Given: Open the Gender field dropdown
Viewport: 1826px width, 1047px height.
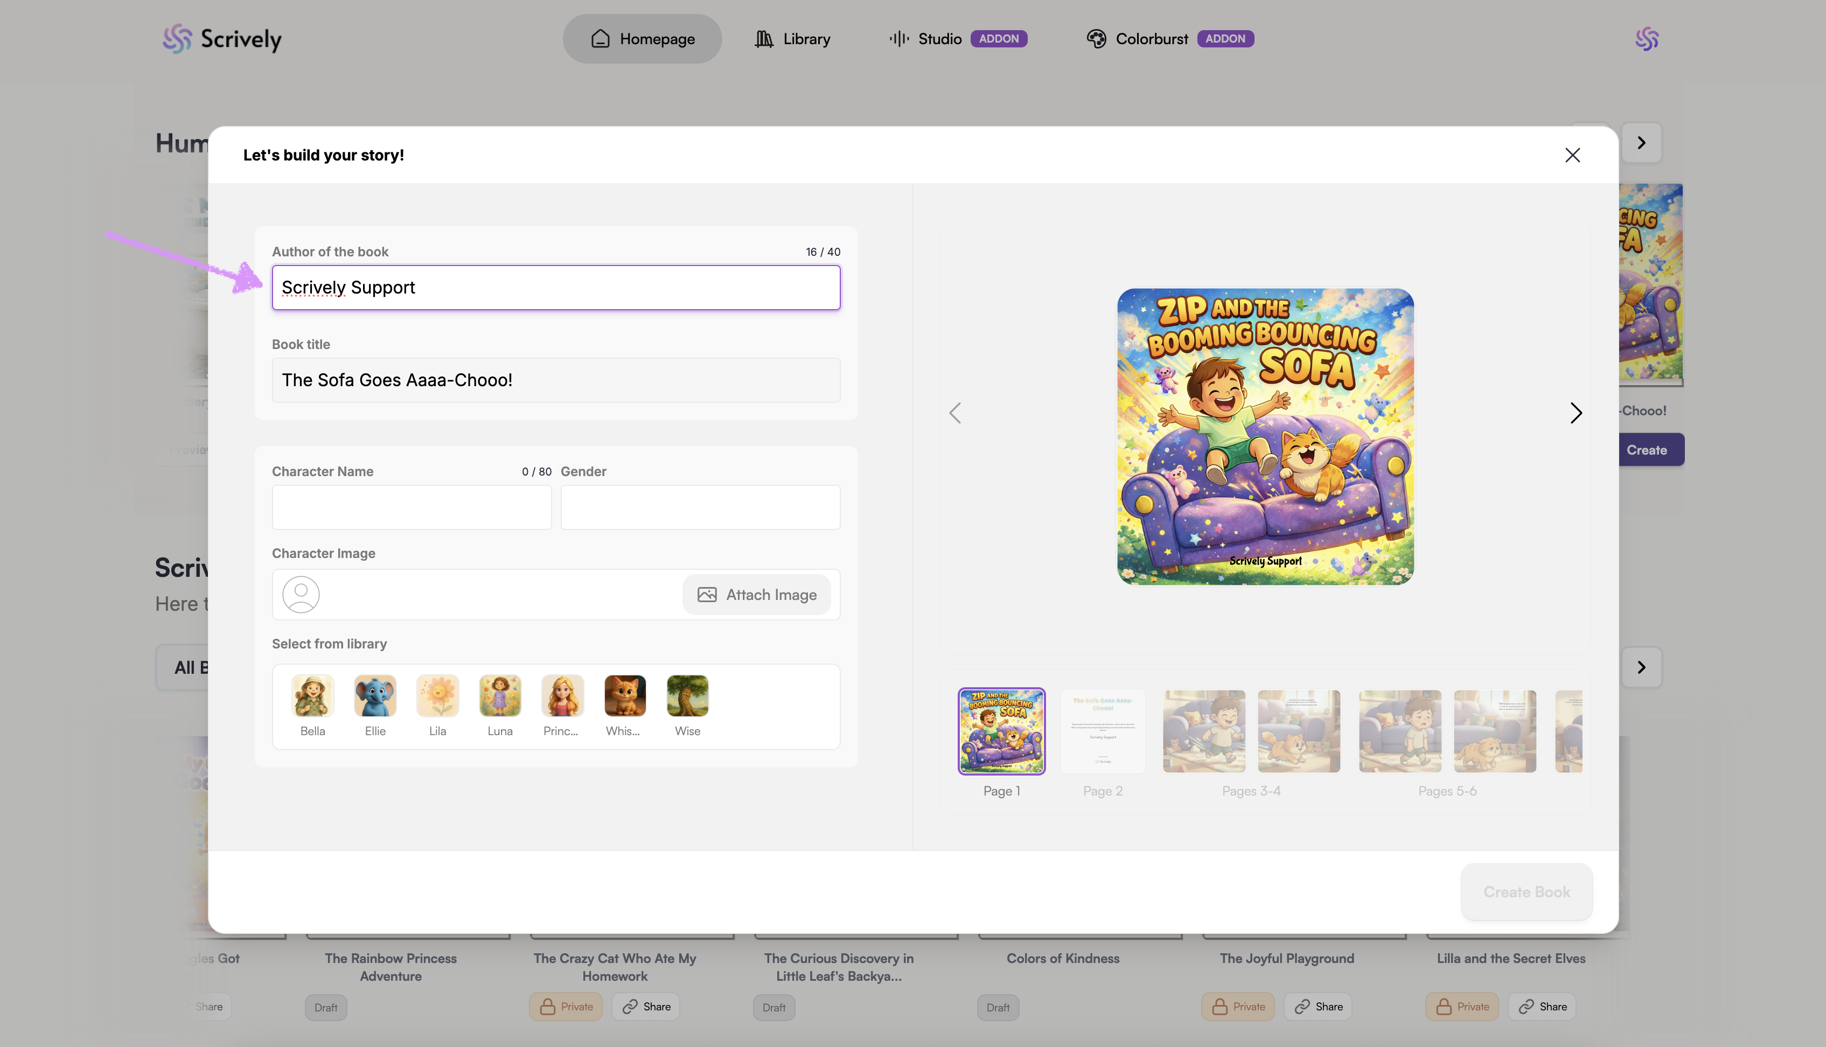Looking at the screenshot, I should point(700,507).
